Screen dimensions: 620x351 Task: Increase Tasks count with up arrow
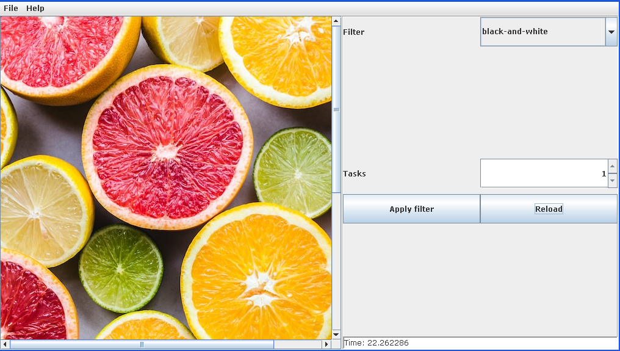[x=613, y=166]
